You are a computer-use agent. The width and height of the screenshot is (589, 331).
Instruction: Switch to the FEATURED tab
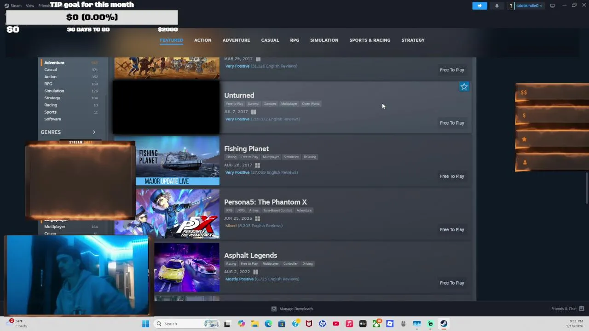(171, 40)
